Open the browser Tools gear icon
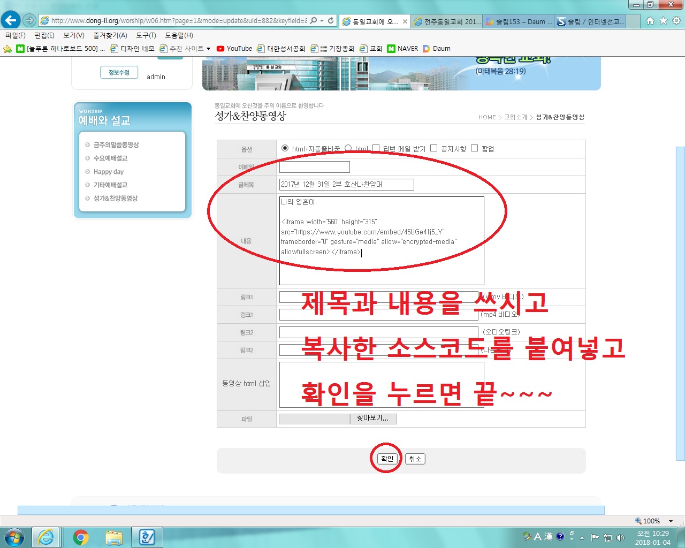 tap(676, 21)
